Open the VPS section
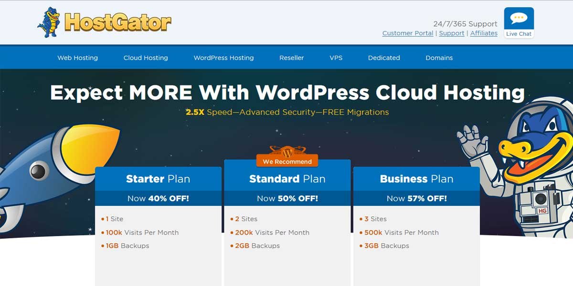 tap(336, 58)
